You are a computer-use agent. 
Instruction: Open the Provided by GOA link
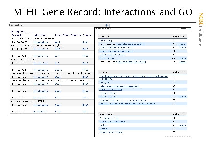click(x=185, y=29)
